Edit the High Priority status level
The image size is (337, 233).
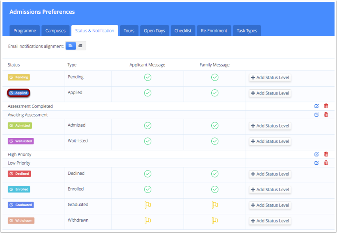click(x=317, y=155)
